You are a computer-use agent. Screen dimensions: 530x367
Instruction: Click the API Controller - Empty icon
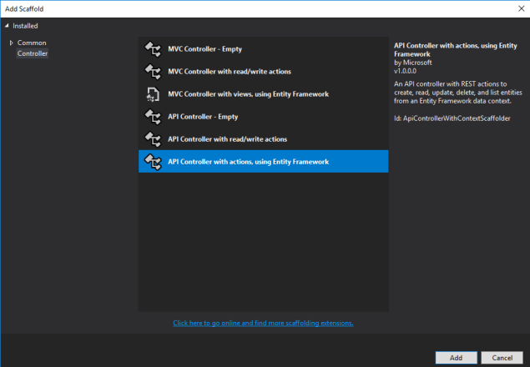click(152, 116)
